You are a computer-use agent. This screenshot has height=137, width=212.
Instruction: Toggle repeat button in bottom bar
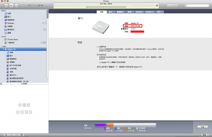point(16,135)
